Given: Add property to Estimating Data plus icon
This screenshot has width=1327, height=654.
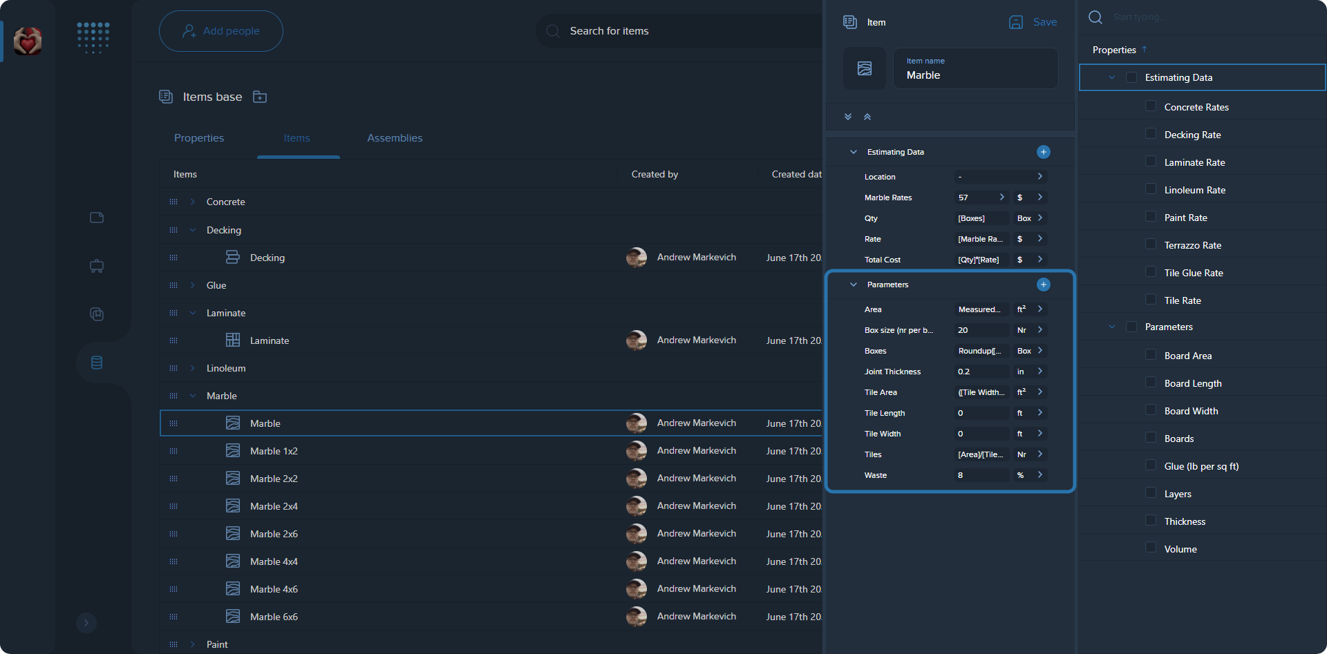Looking at the screenshot, I should (x=1044, y=152).
